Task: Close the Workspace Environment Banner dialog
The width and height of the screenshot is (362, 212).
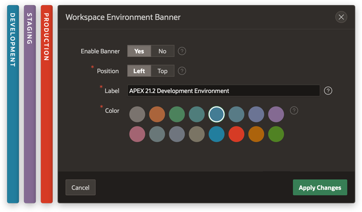Action: (x=341, y=17)
